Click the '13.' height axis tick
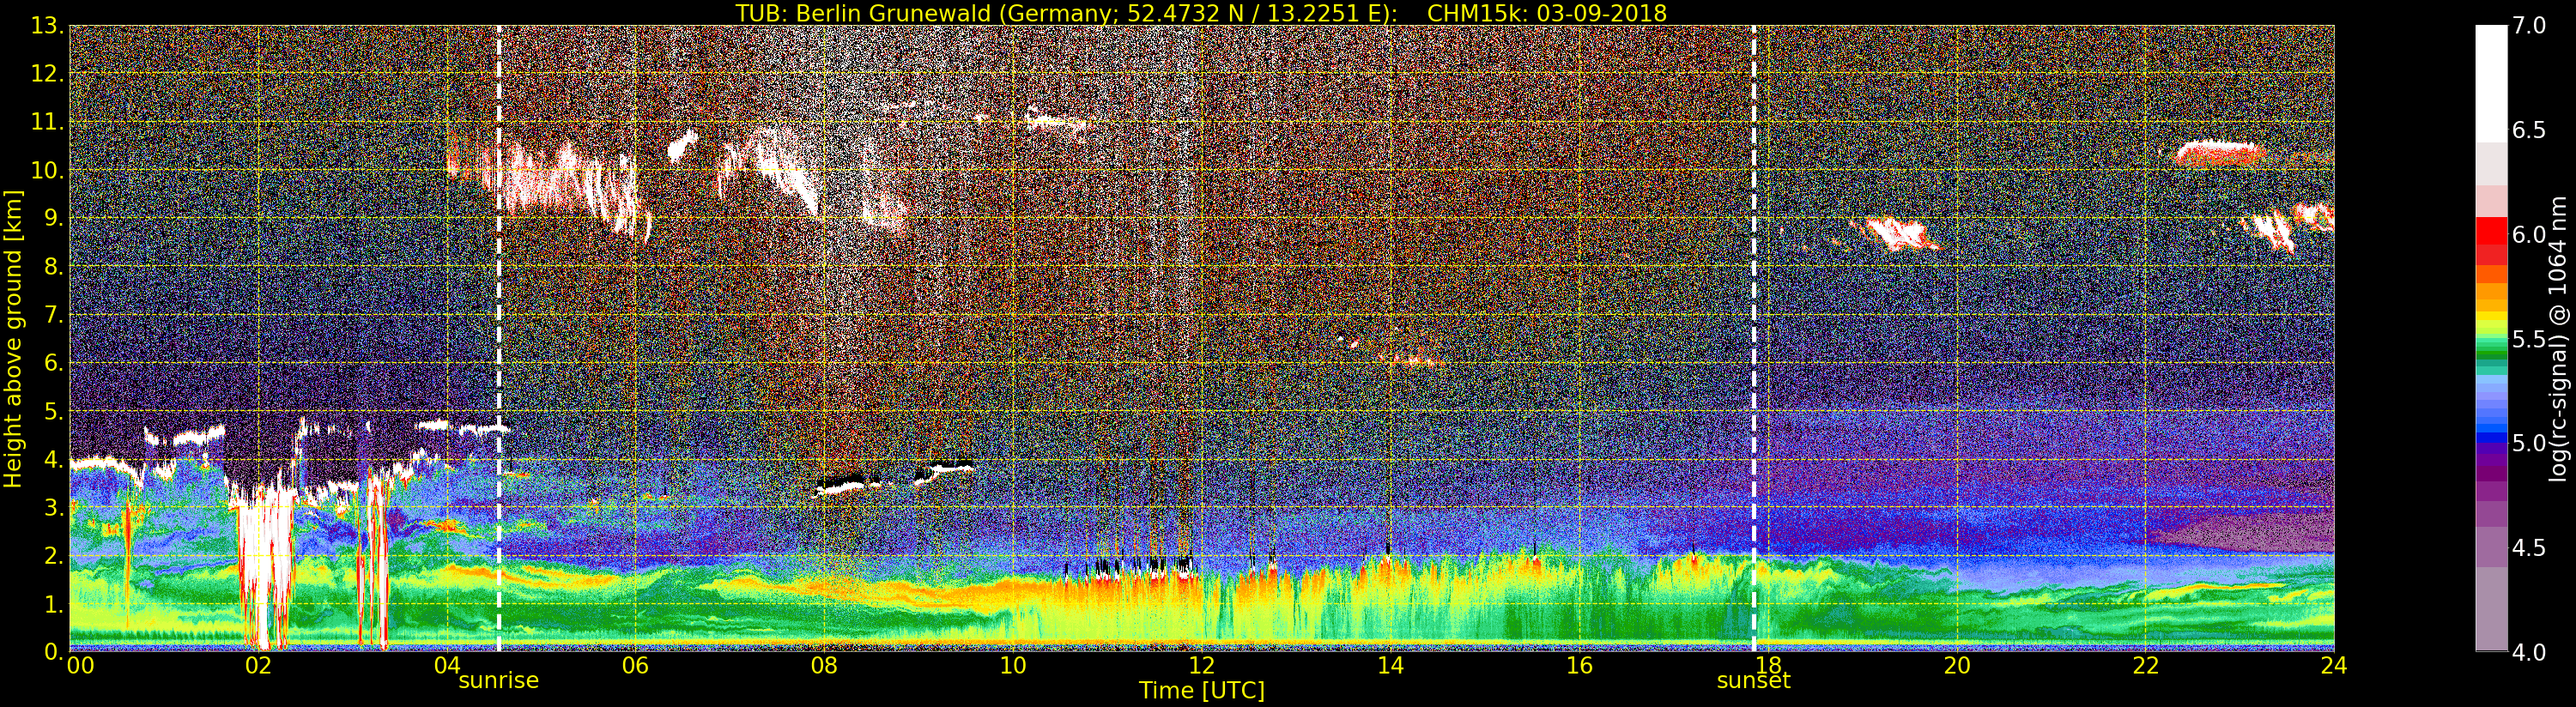 click(x=47, y=26)
